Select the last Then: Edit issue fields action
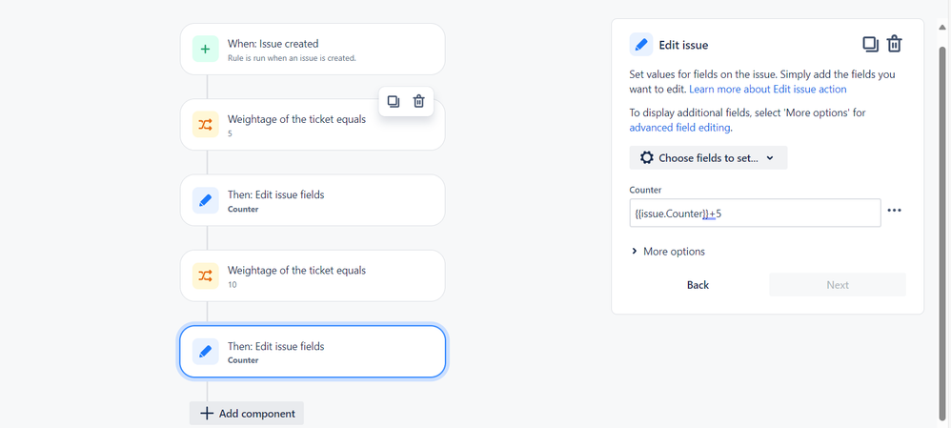Viewport: 951px width, 428px height. pos(313,352)
